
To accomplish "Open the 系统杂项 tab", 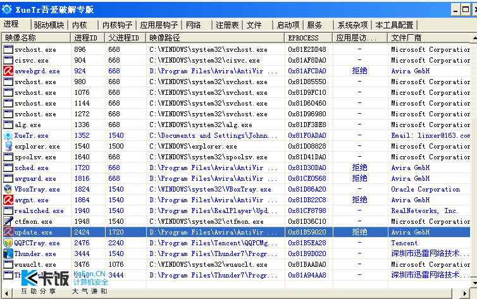I will click(x=352, y=25).
